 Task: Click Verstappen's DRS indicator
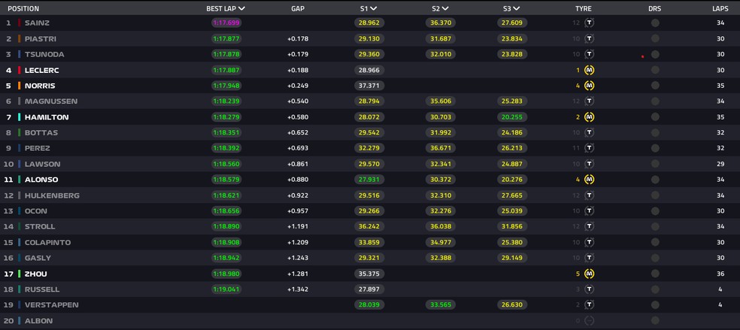(655, 304)
